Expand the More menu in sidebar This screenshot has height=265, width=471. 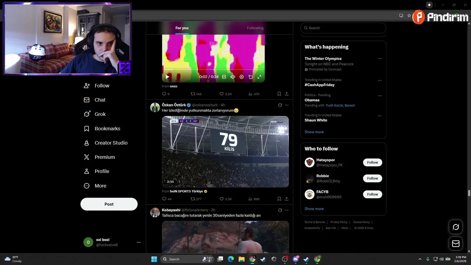(x=95, y=186)
